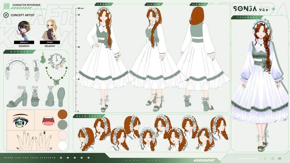Click the X (Twitter) icon in footer
This screenshot has height=163, width=290.
pyautogui.click(x=265, y=158)
